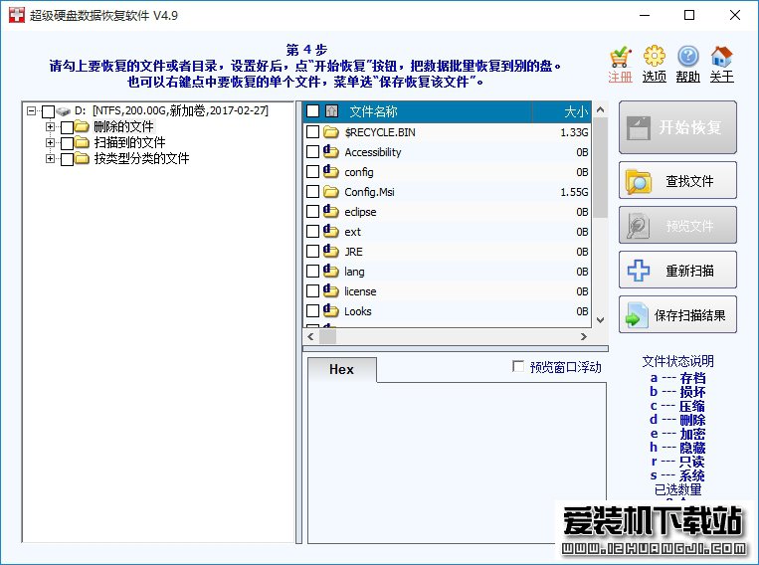This screenshot has width=759, height=565.
Task: Click the 开始恢复 button
Action: (x=677, y=127)
